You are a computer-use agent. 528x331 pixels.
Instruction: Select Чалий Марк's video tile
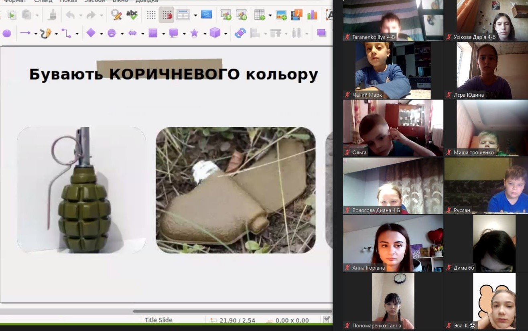click(x=393, y=70)
